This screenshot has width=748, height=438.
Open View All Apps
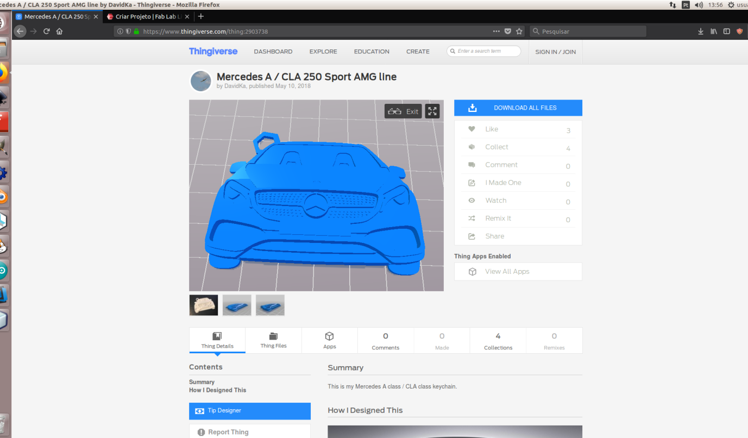pos(518,272)
